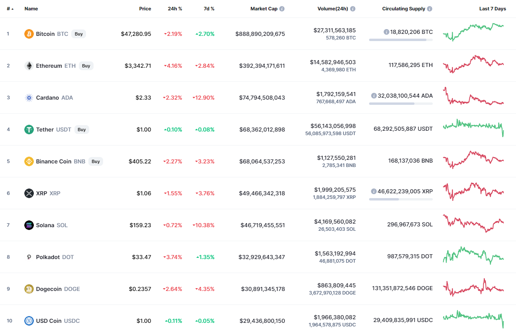The height and width of the screenshot is (334, 516).
Task: Open the Ethereum coin name link
Action: (49, 66)
